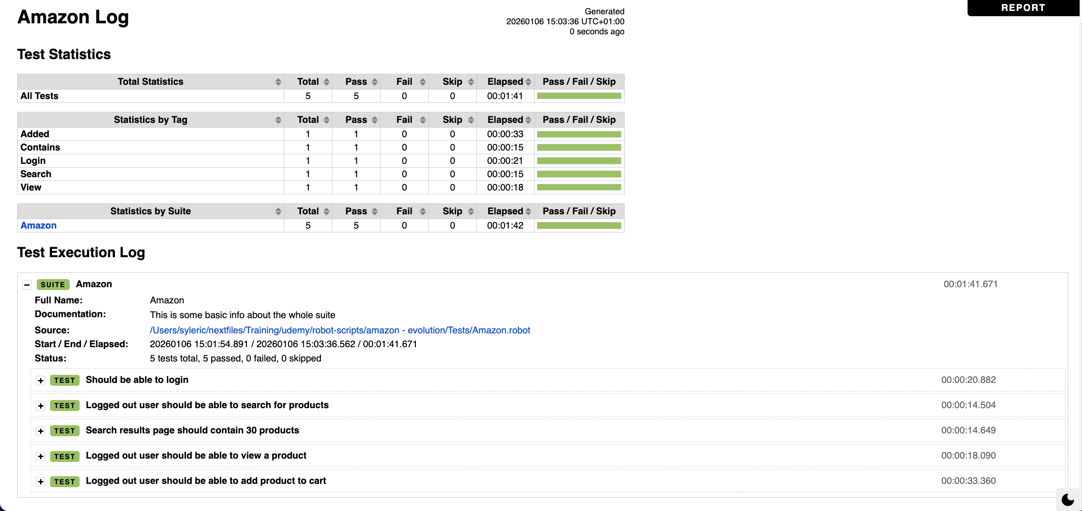Expand the add product to cart test

pos(41,481)
